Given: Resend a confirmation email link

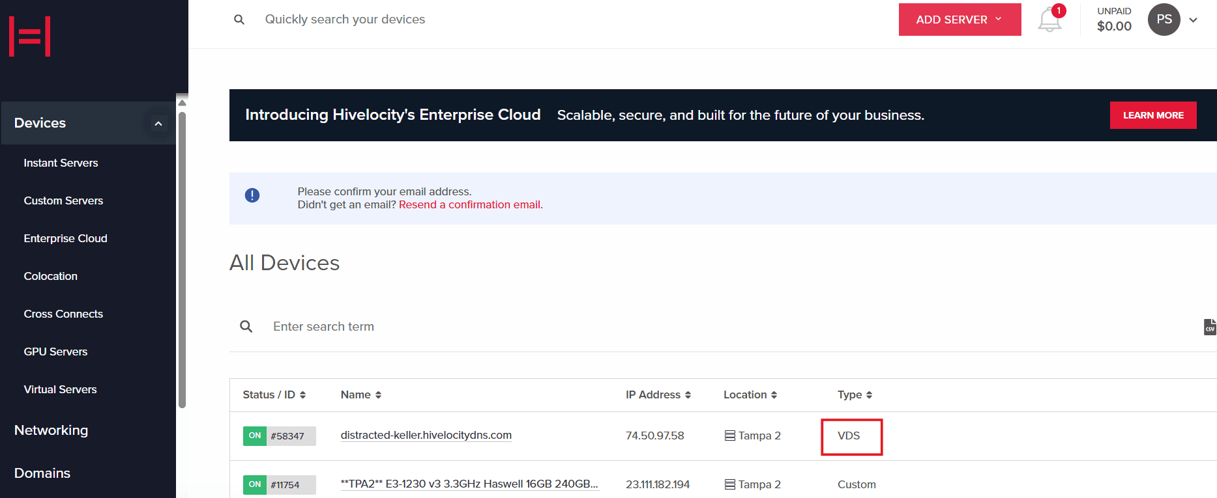Looking at the screenshot, I should [471, 205].
